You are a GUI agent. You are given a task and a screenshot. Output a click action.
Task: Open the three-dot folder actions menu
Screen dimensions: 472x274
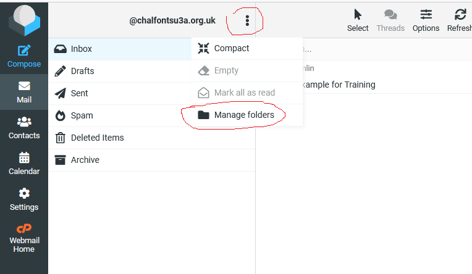[247, 21]
